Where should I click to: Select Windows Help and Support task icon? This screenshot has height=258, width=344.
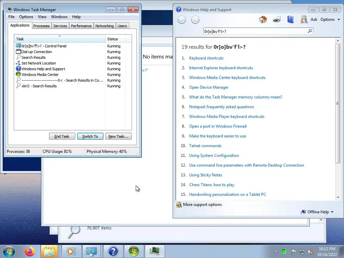[18, 69]
